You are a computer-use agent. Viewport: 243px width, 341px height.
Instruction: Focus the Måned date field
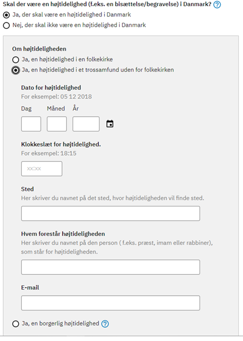tap(57, 124)
